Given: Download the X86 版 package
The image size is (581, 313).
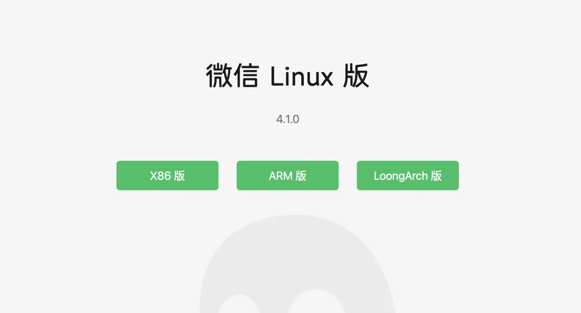Looking at the screenshot, I should [167, 175].
